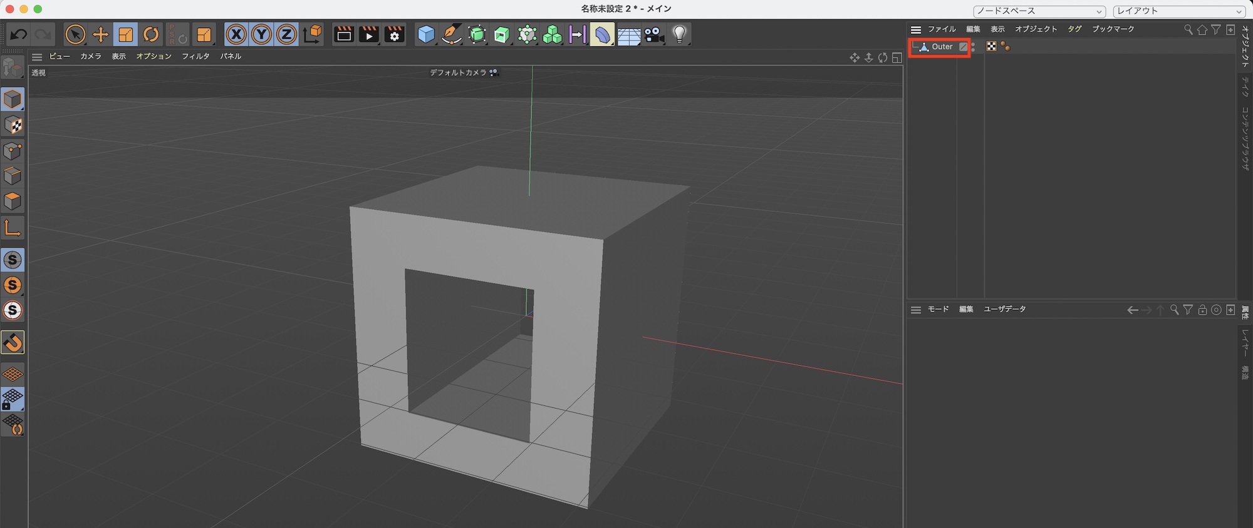Open the オブジェクト menu in Object Manager
This screenshot has height=528, width=1253.
(x=1036, y=29)
